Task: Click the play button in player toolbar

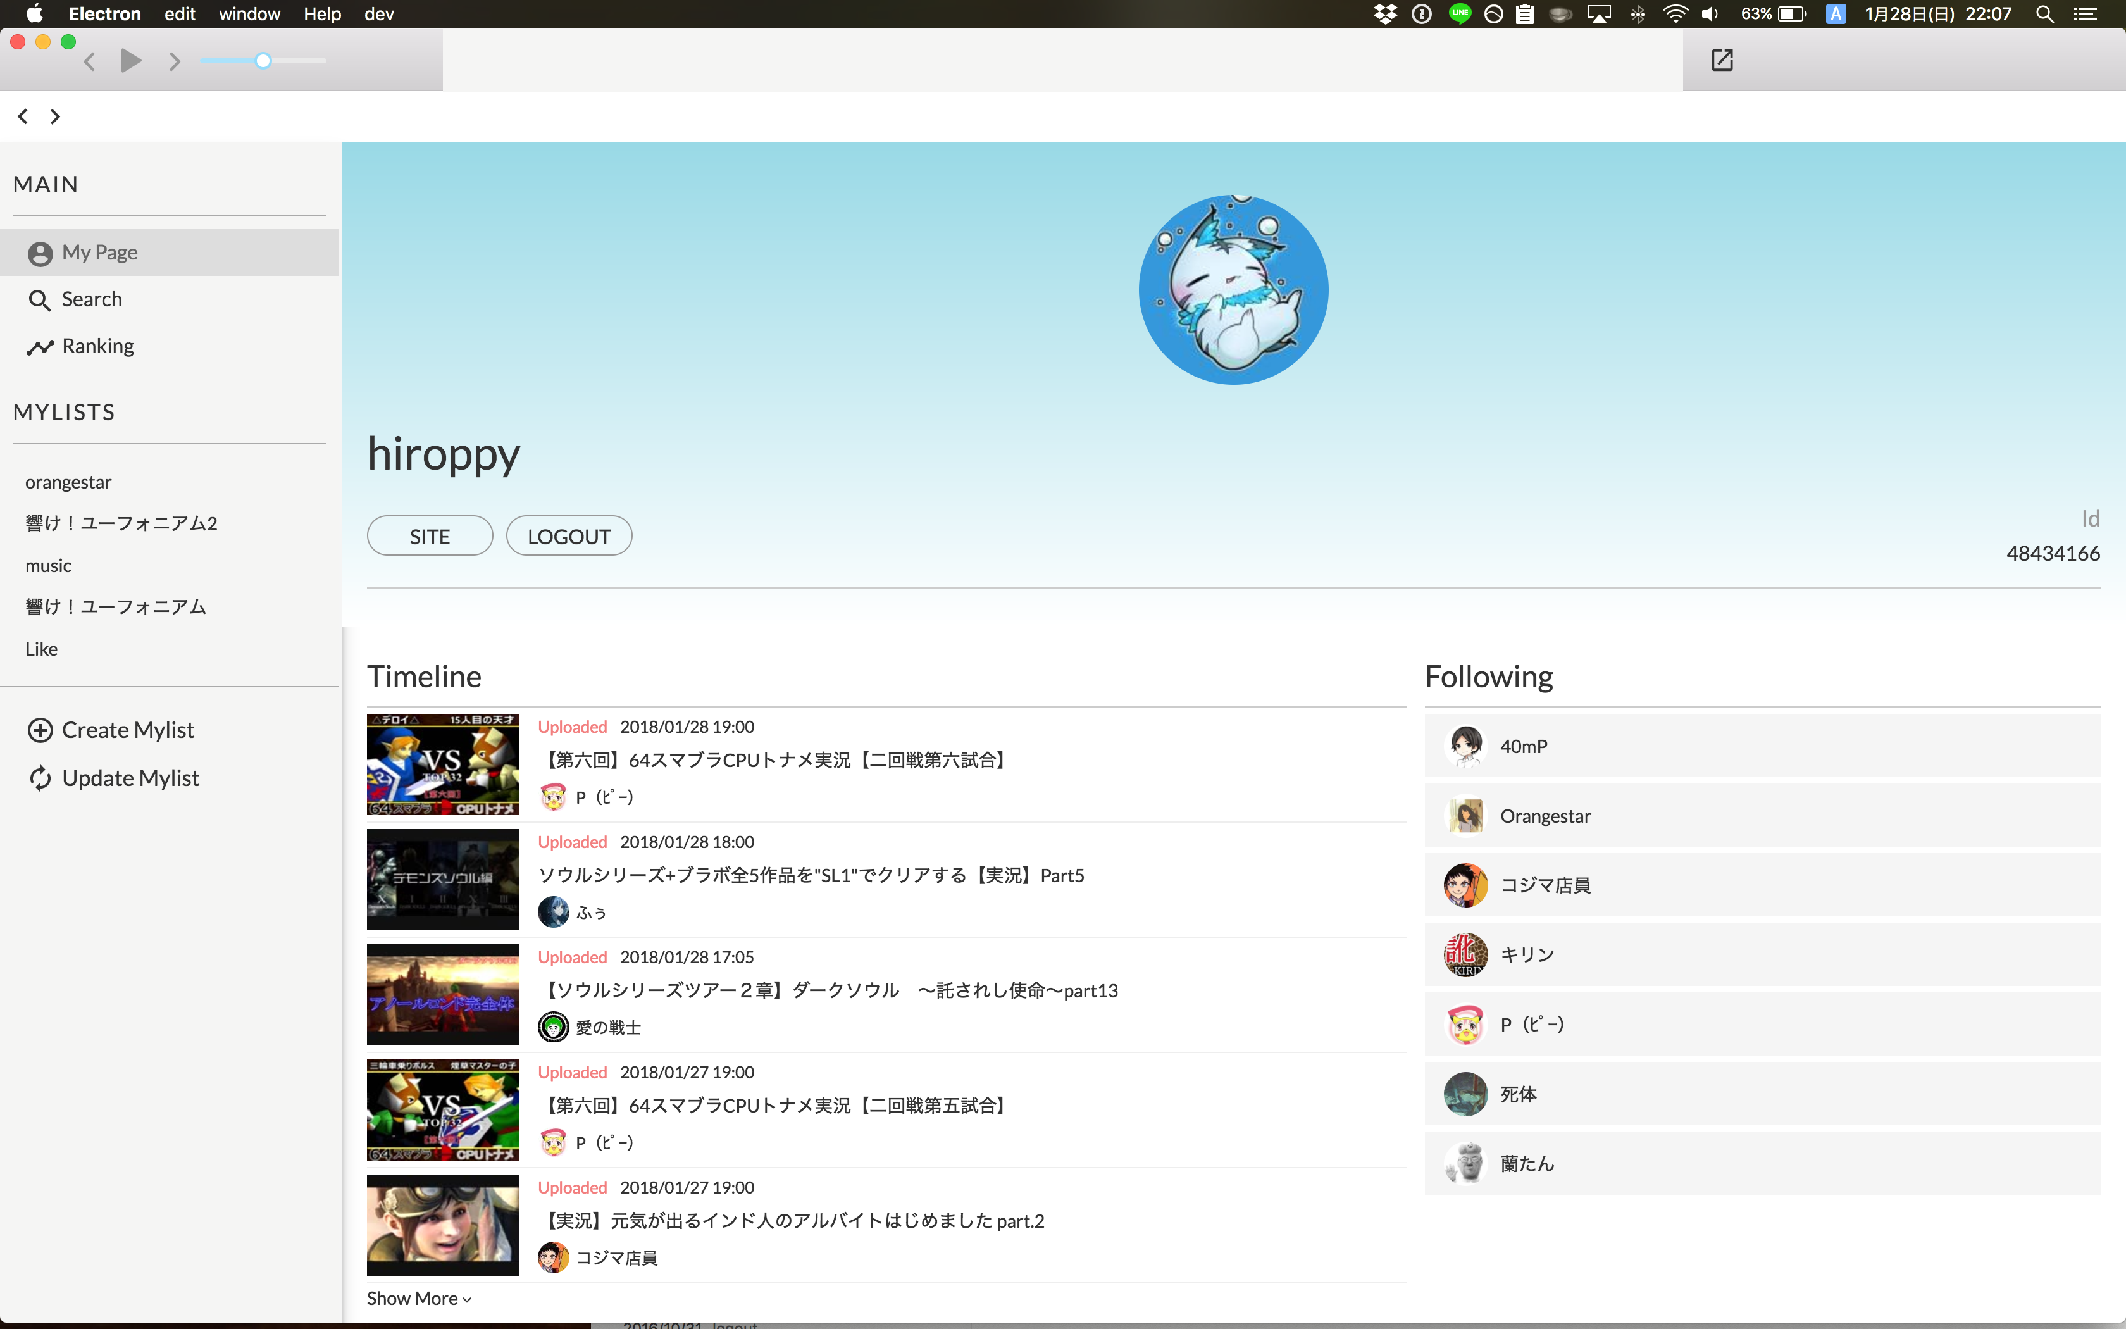Action: click(132, 61)
